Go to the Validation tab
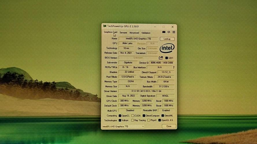 pos(146,33)
